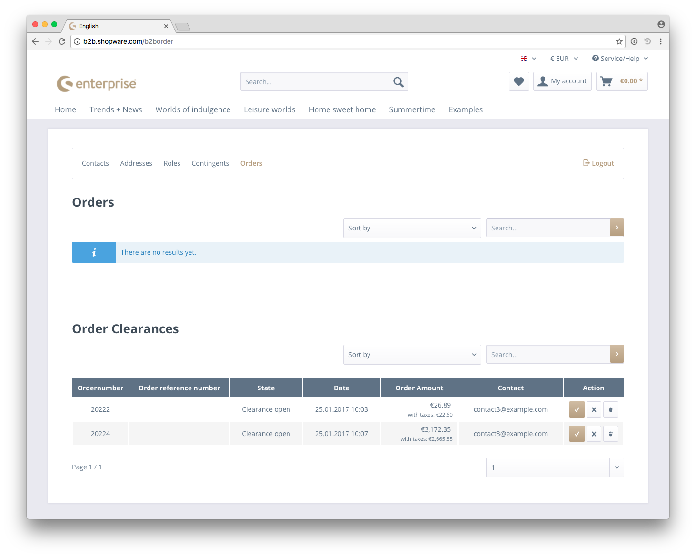The image size is (696, 557).
Task: Submit the Order Clearances search arrow button
Action: (x=616, y=354)
